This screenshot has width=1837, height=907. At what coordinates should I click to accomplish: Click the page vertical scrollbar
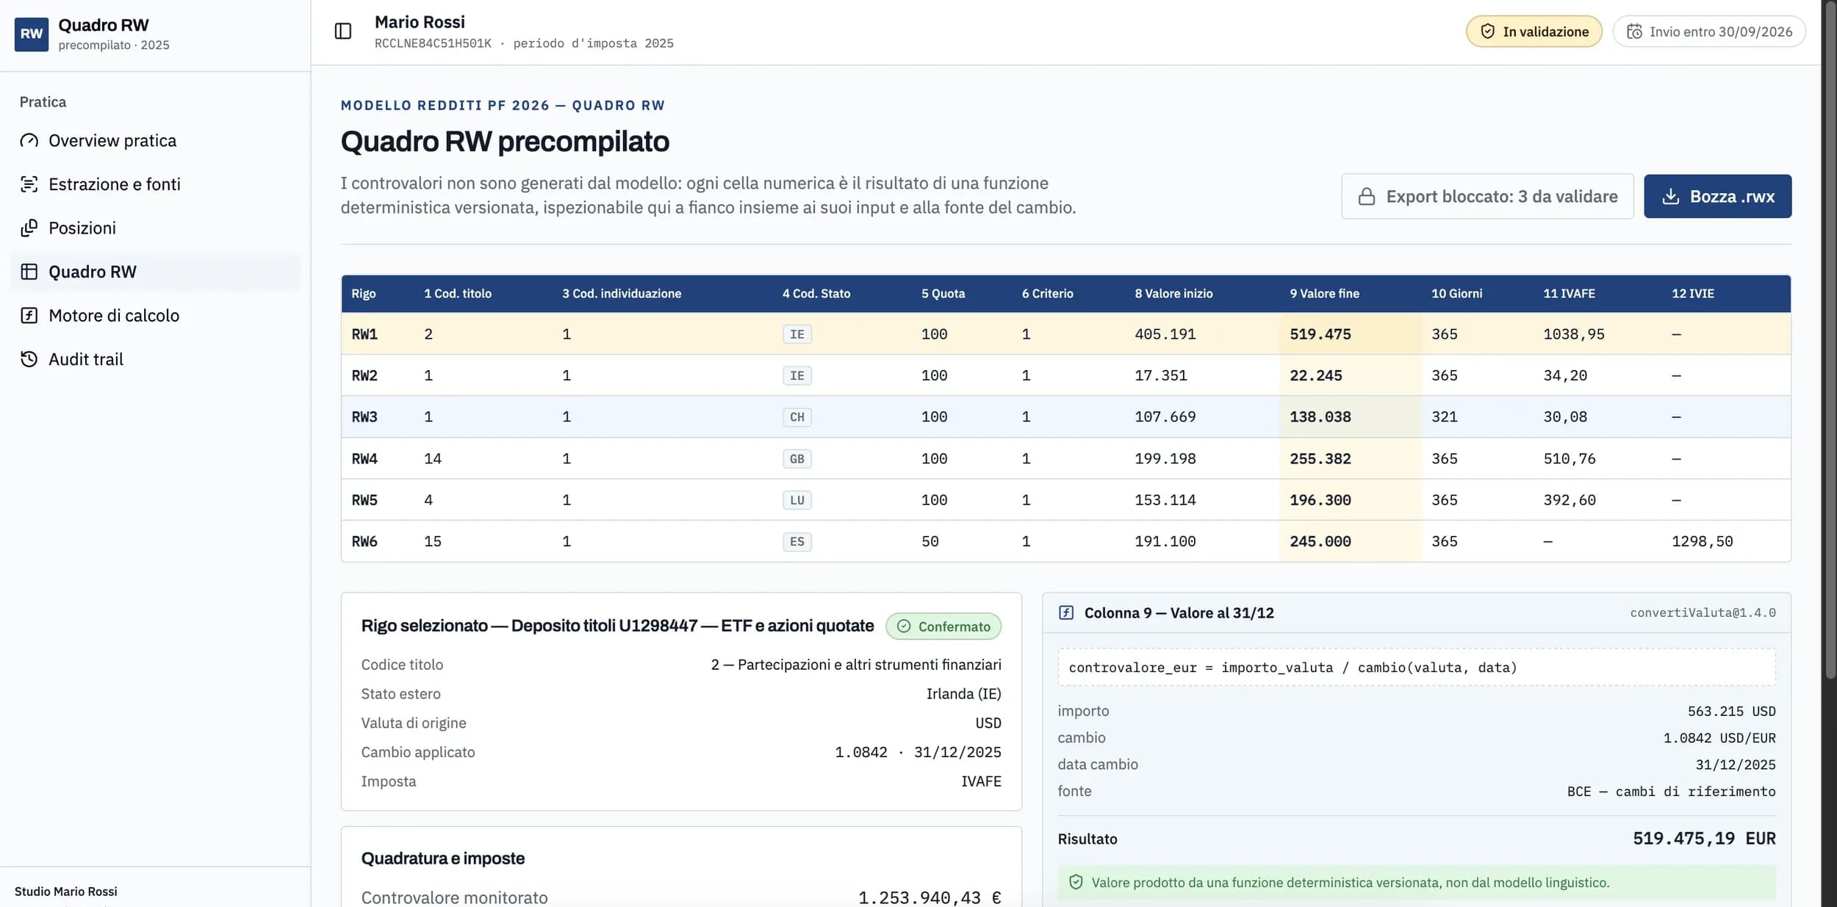pos(1830,338)
